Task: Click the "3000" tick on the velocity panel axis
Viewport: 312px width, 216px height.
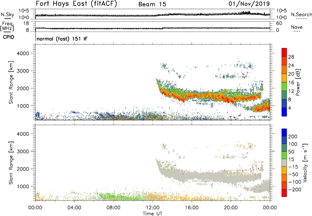Action: click(23, 151)
